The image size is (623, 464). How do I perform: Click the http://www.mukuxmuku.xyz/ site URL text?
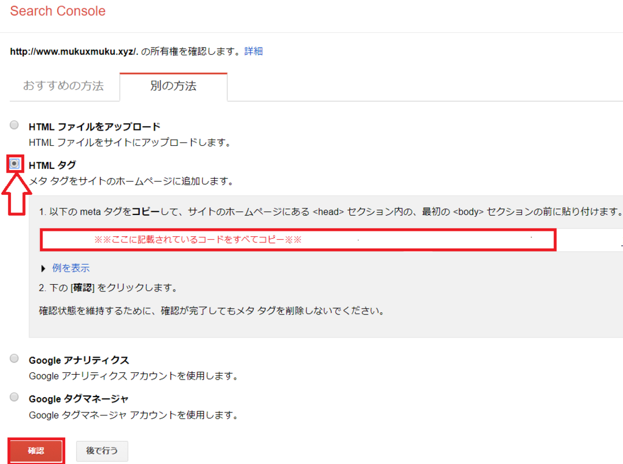74,52
